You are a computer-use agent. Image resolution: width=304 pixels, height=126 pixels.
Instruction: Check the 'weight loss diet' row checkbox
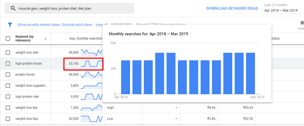coord(8,52)
